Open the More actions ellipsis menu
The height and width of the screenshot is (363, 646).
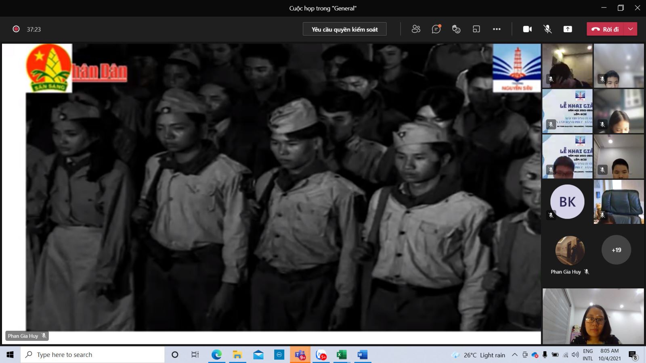pos(497,29)
